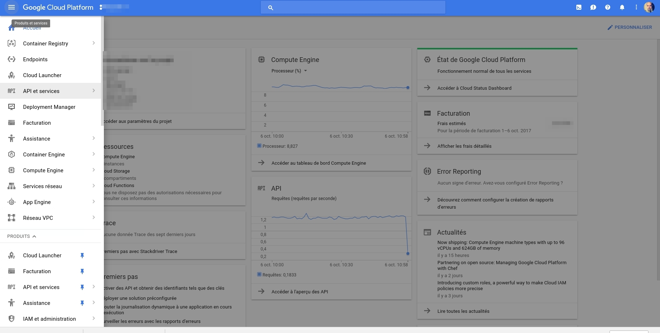Expand the Réseau VPC submenu chevron

coord(93,218)
